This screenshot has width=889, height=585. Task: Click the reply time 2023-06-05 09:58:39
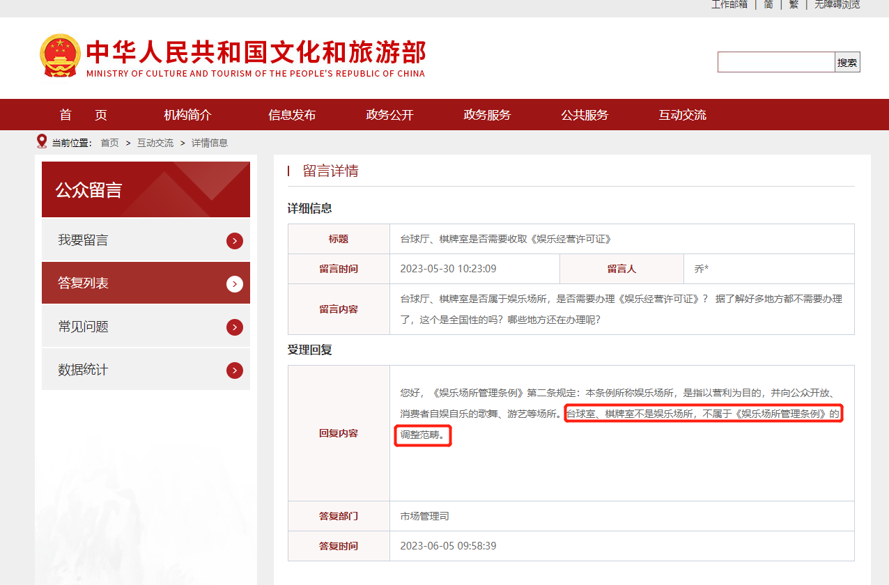[x=448, y=546]
